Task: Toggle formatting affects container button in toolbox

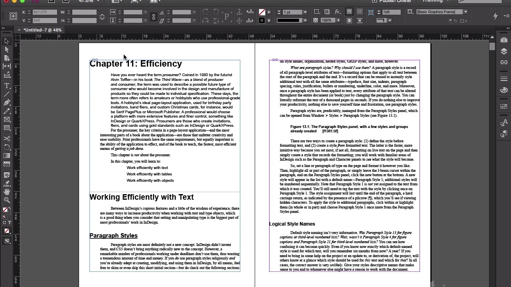Action: click(4, 223)
